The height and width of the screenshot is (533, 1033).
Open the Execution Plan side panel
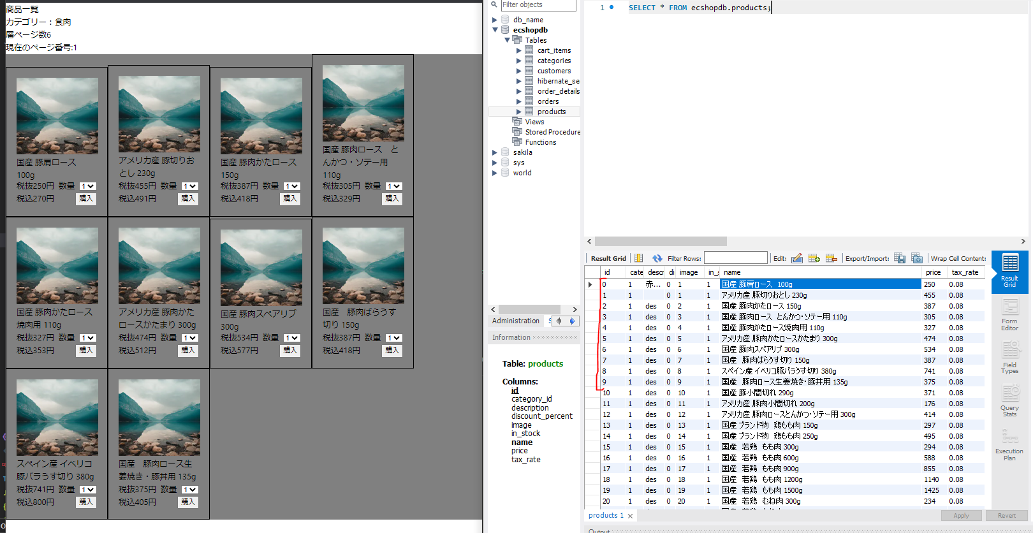coord(1010,444)
